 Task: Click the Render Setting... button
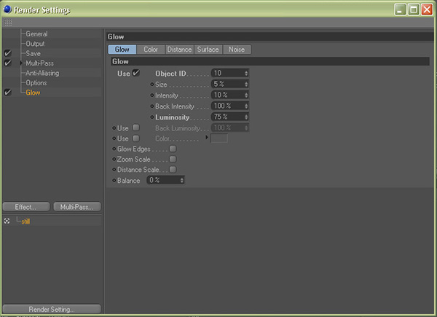click(52, 309)
